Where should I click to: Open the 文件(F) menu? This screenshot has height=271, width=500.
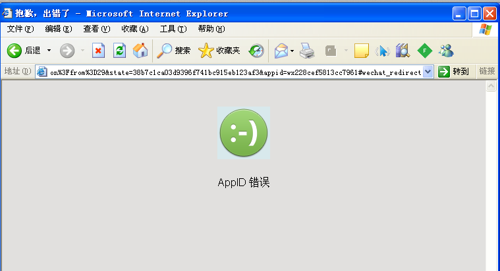pos(20,29)
